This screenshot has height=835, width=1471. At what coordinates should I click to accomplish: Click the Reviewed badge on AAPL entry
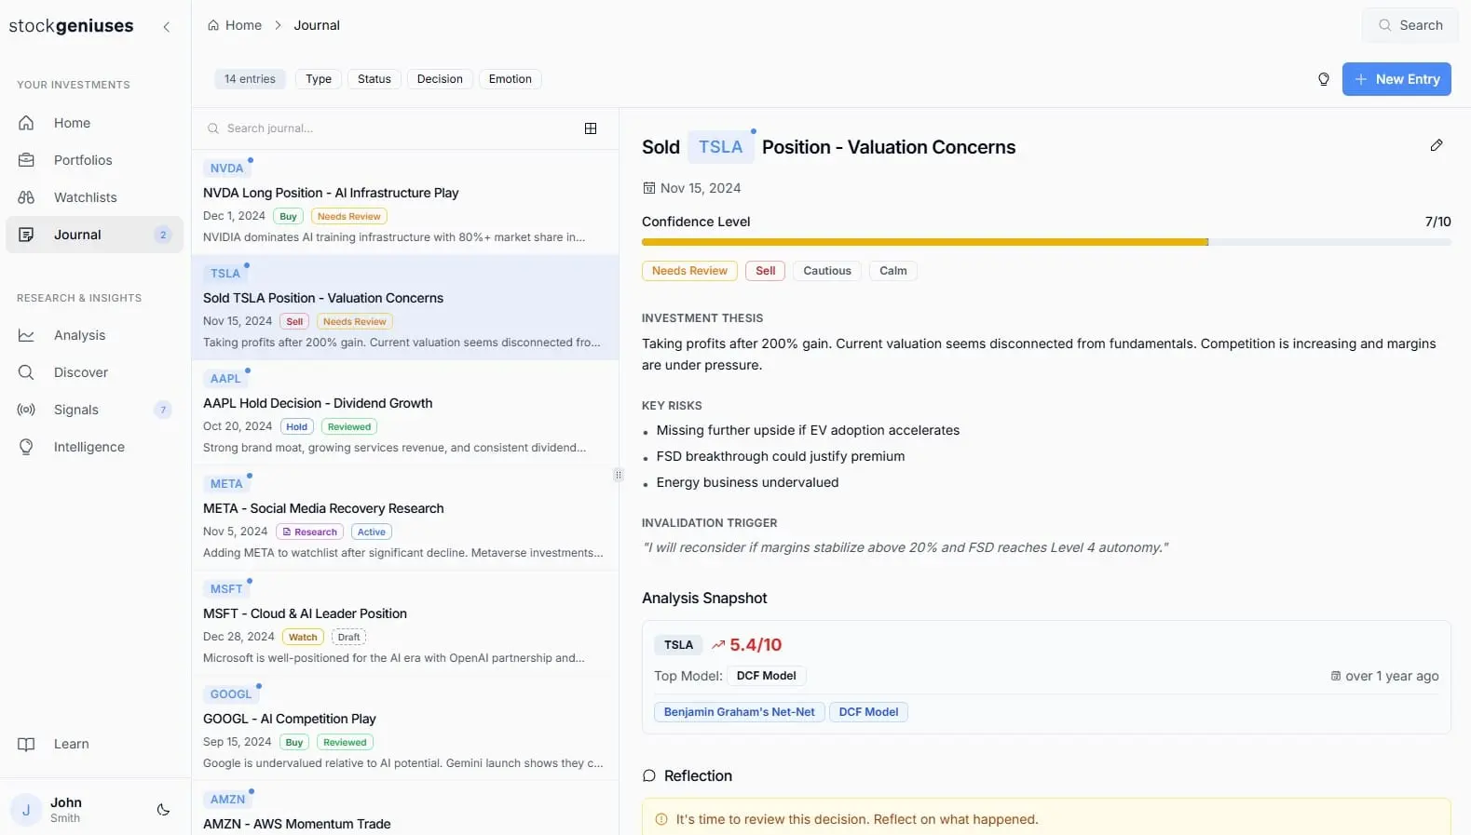pyautogui.click(x=349, y=426)
